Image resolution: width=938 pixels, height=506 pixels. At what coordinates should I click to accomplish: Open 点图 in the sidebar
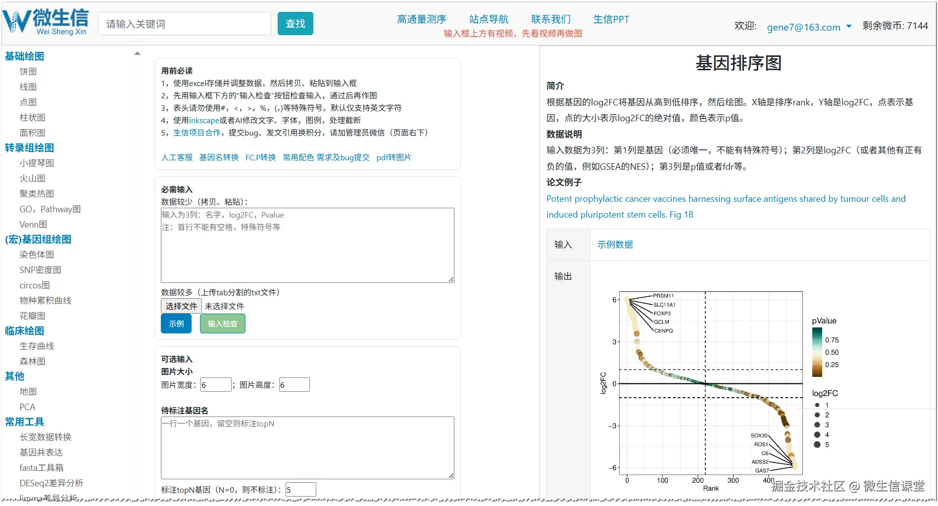click(28, 102)
